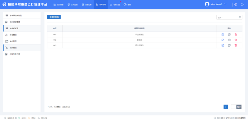The image size is (248, 120).
Task: Click the 003 sequence cell
Action: click(55, 45)
